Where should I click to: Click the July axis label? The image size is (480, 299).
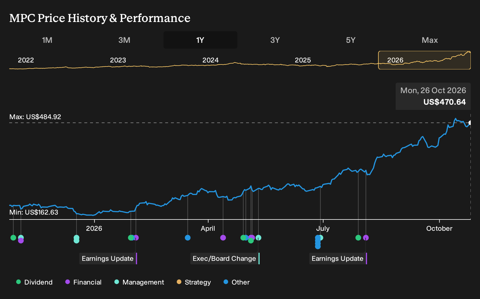(323, 228)
